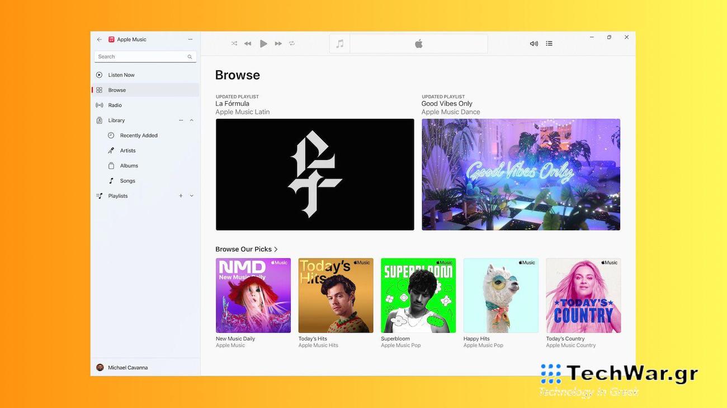Click the Recently Added icon
Viewport: 727px width, 408px height.
pyautogui.click(x=111, y=135)
